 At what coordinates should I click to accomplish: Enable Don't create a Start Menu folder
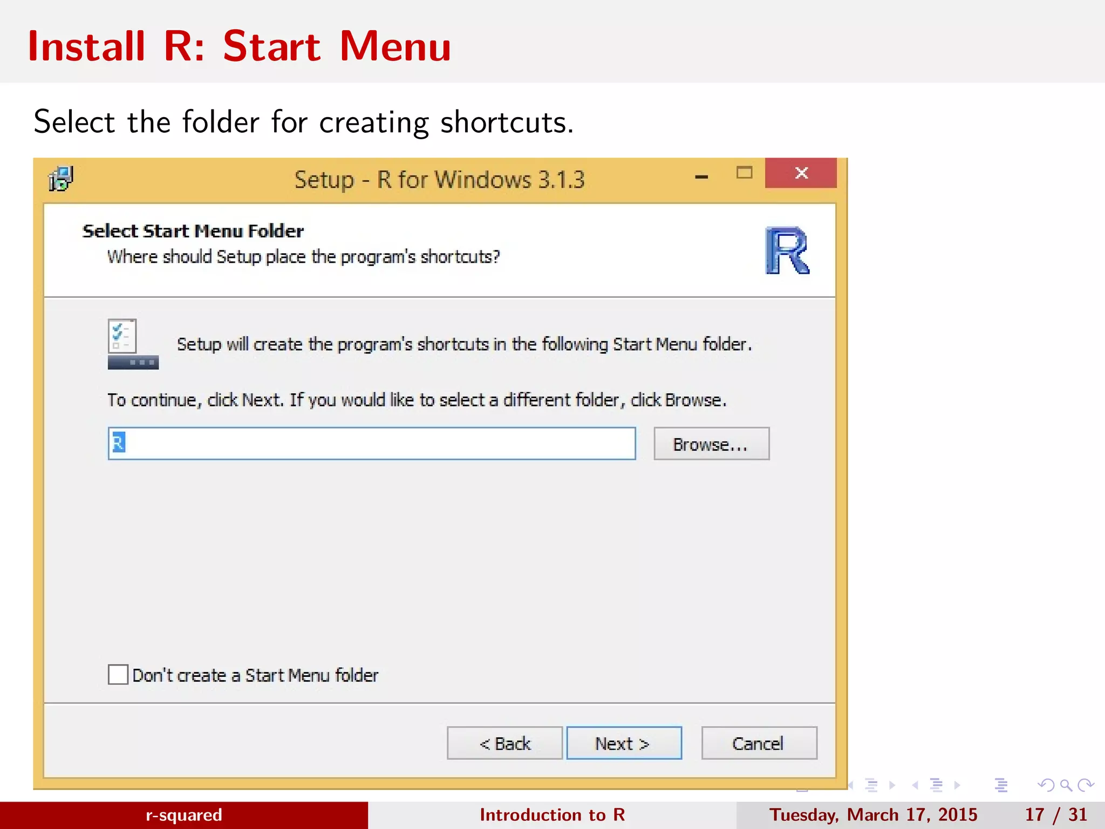point(118,675)
